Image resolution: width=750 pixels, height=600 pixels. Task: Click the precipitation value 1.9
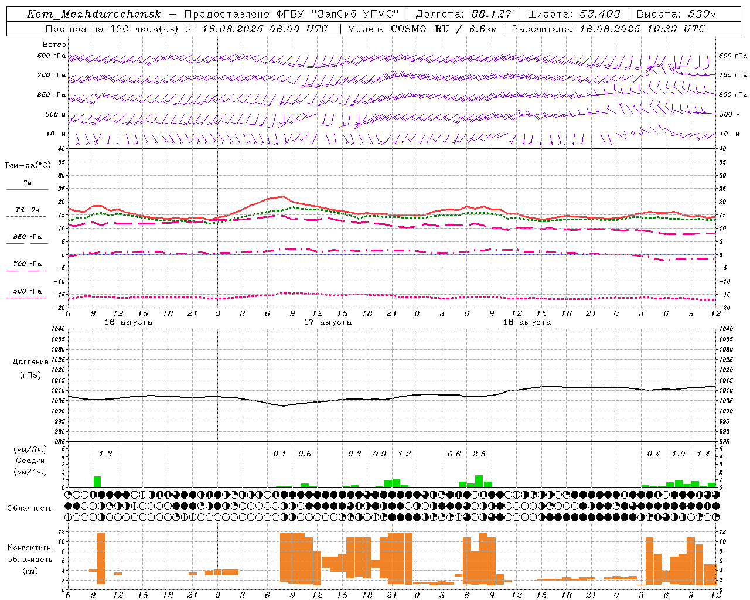[x=679, y=454]
